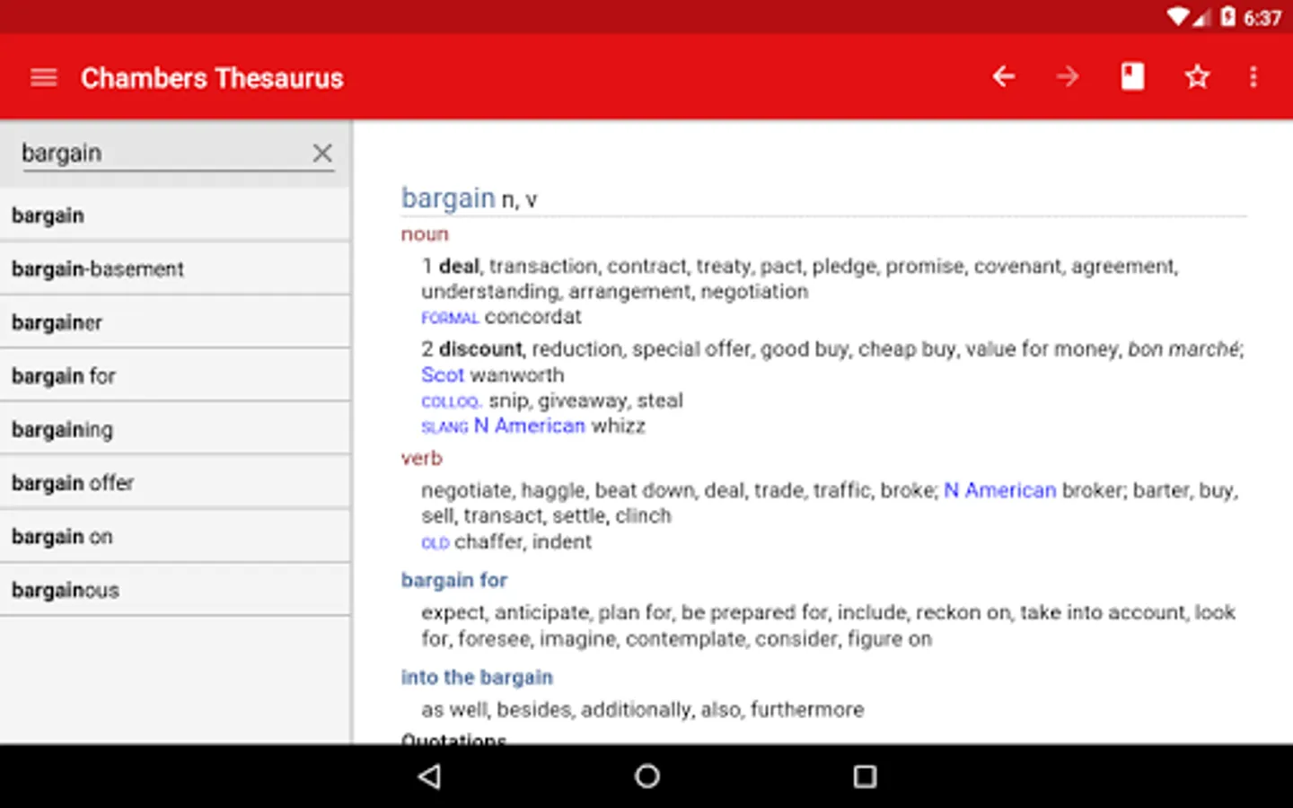Click the word 'wanworth'

pos(517,374)
